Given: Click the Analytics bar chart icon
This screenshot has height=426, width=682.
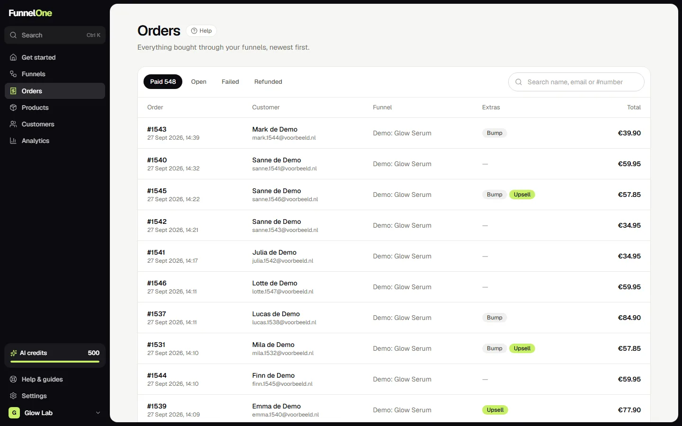Looking at the screenshot, I should coord(13,141).
